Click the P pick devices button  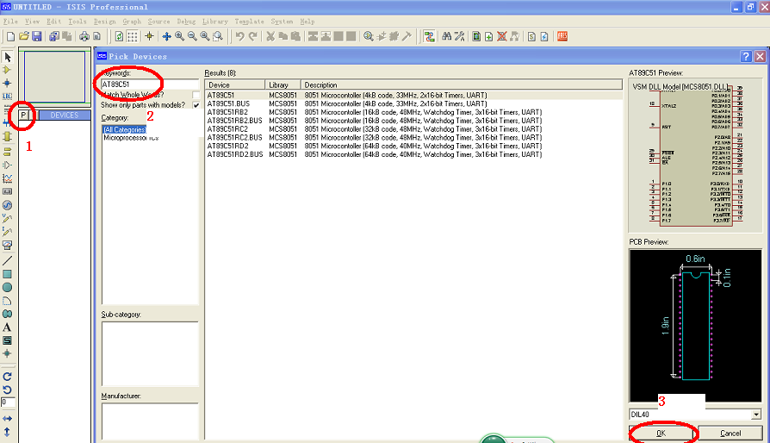pyautogui.click(x=24, y=115)
